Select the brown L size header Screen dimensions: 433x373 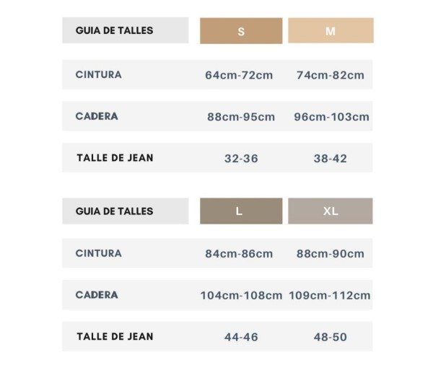coord(241,211)
